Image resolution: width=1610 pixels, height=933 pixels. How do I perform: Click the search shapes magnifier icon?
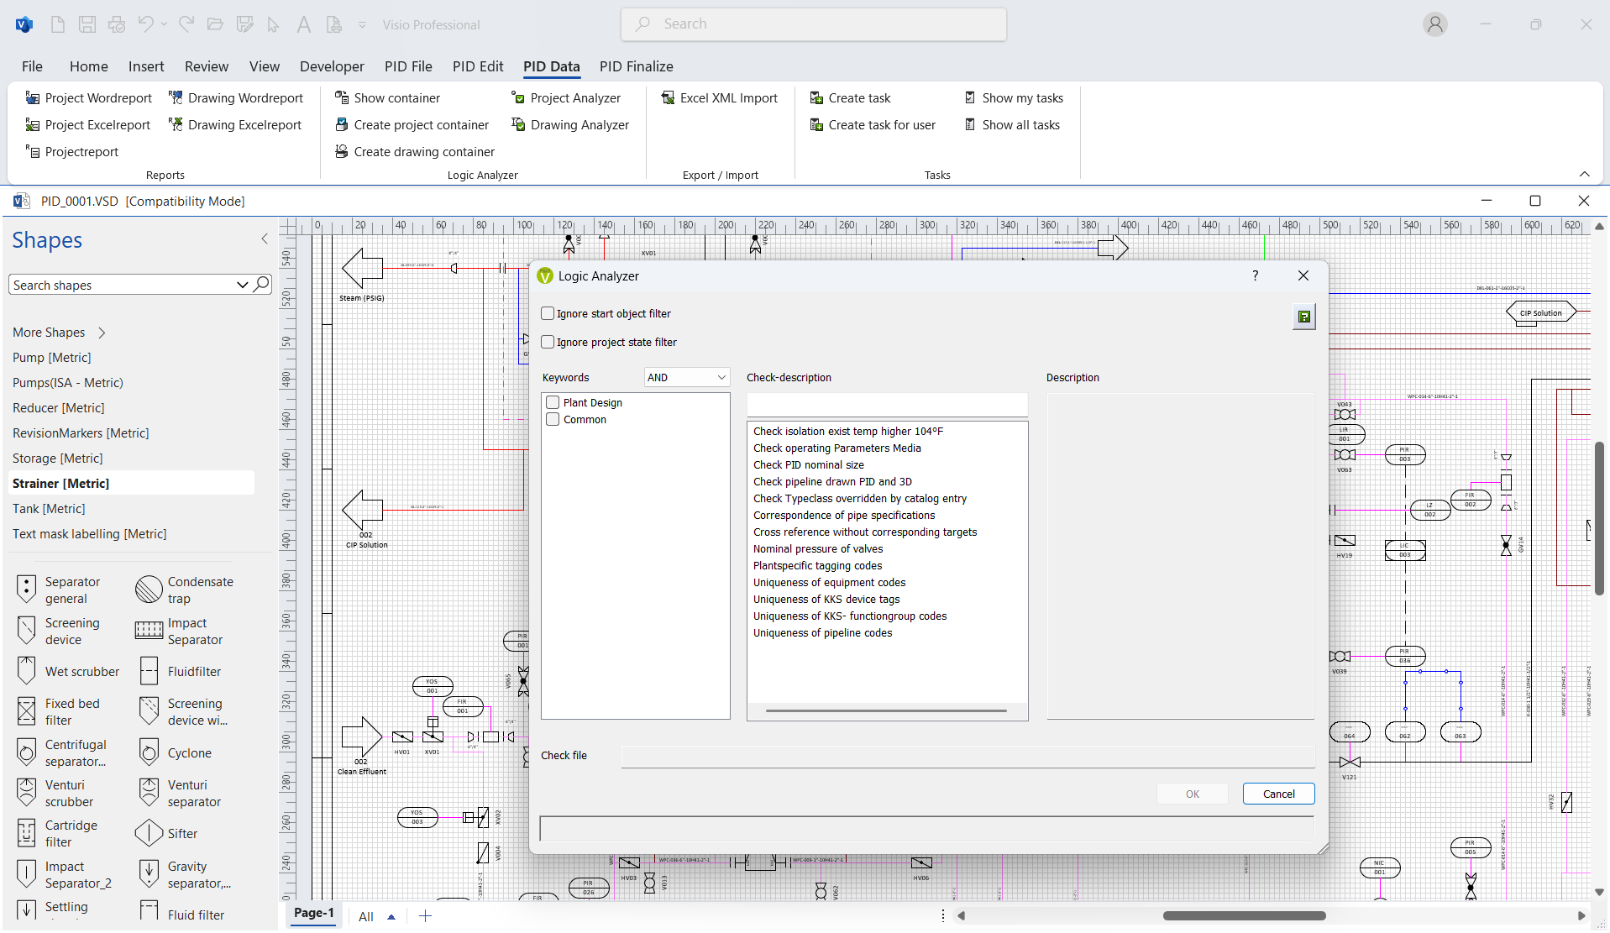262,285
